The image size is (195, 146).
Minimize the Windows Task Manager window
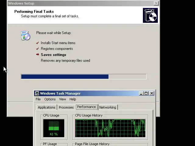tap(141, 93)
